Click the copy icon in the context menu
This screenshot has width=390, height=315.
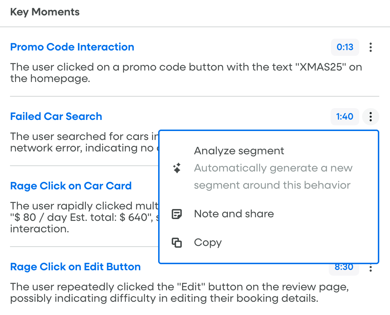tap(177, 243)
